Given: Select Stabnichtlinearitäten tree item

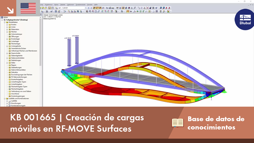Looking at the screenshot, I should tap(18, 70).
